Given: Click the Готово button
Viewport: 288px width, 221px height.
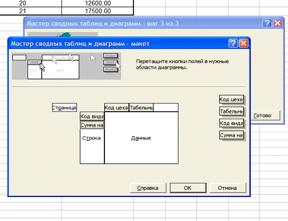Looking at the screenshot, I should point(265,116).
